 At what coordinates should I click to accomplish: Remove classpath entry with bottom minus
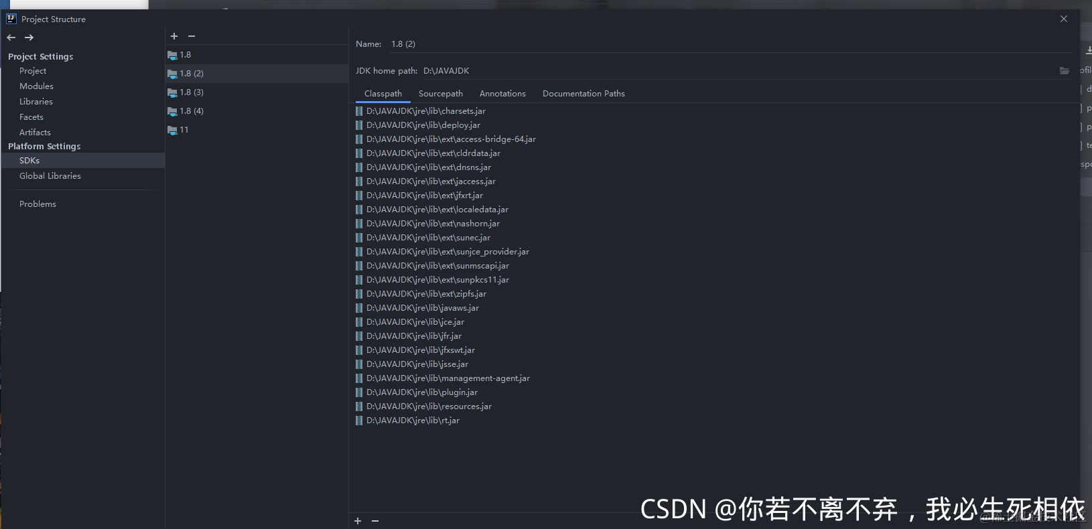point(375,521)
